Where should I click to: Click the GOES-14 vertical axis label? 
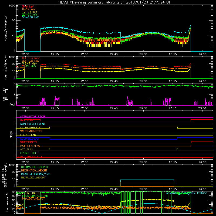(5, 94)
